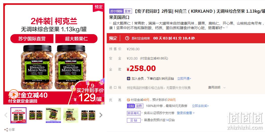Click the 云钻 outlined tag
This screenshot has height=132, width=265.
[x=134, y=120]
